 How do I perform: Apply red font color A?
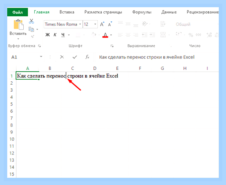click(105, 35)
